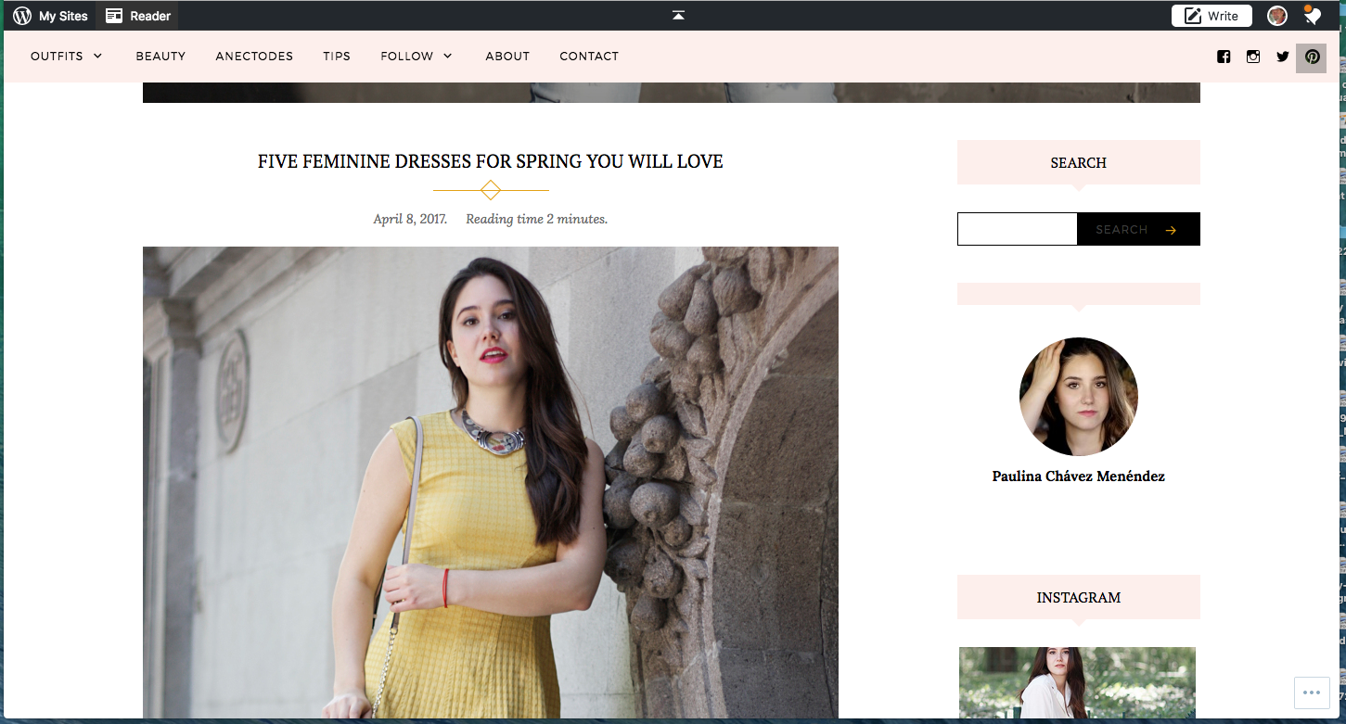Collapse the admin bar with up arrow
This screenshot has height=724, width=1346.
(x=678, y=15)
